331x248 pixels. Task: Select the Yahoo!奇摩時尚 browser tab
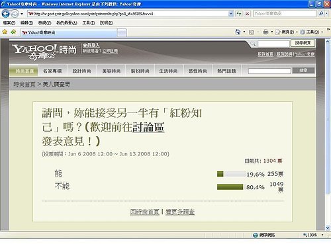(69, 32)
